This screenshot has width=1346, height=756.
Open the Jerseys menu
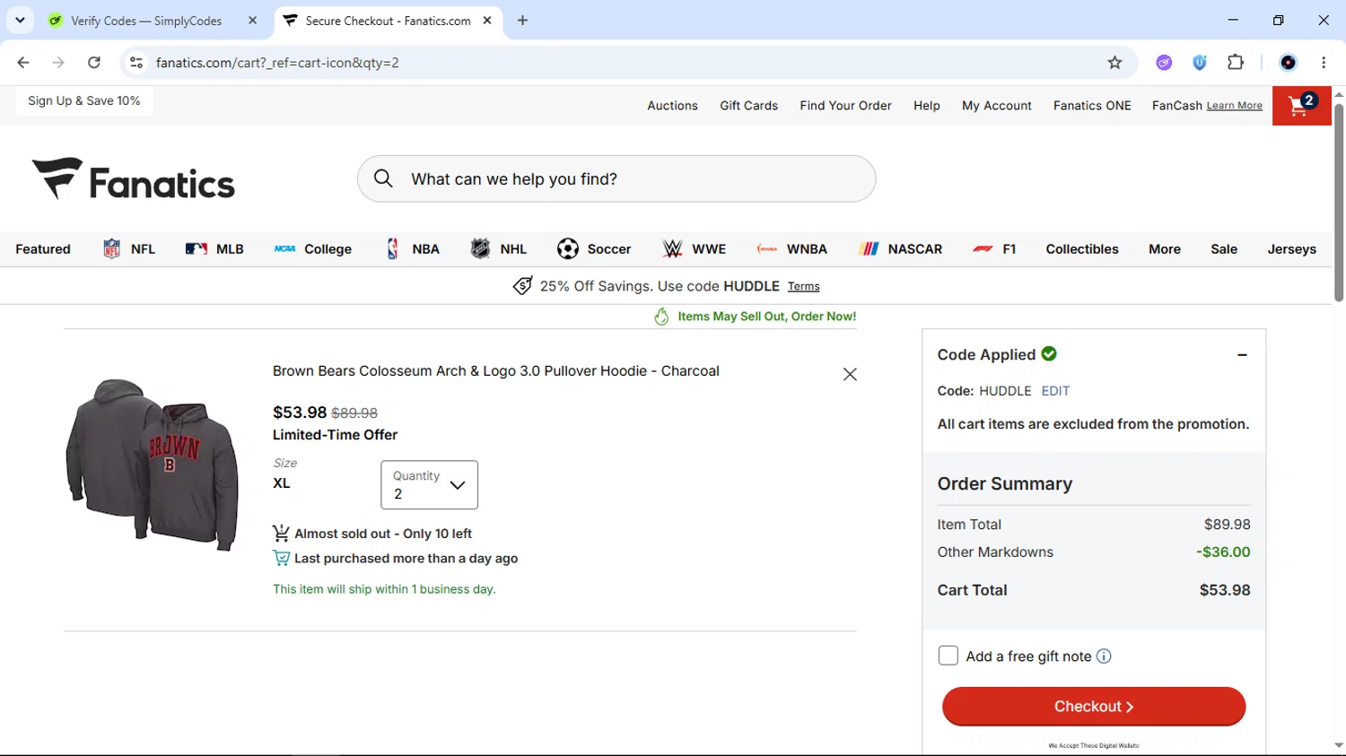pos(1292,249)
